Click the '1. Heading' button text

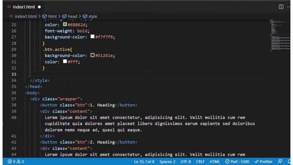click(102, 105)
